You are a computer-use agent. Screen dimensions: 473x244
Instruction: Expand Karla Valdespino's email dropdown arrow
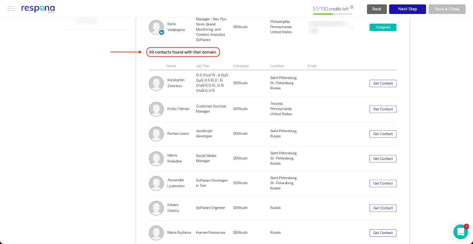(x=352, y=27)
